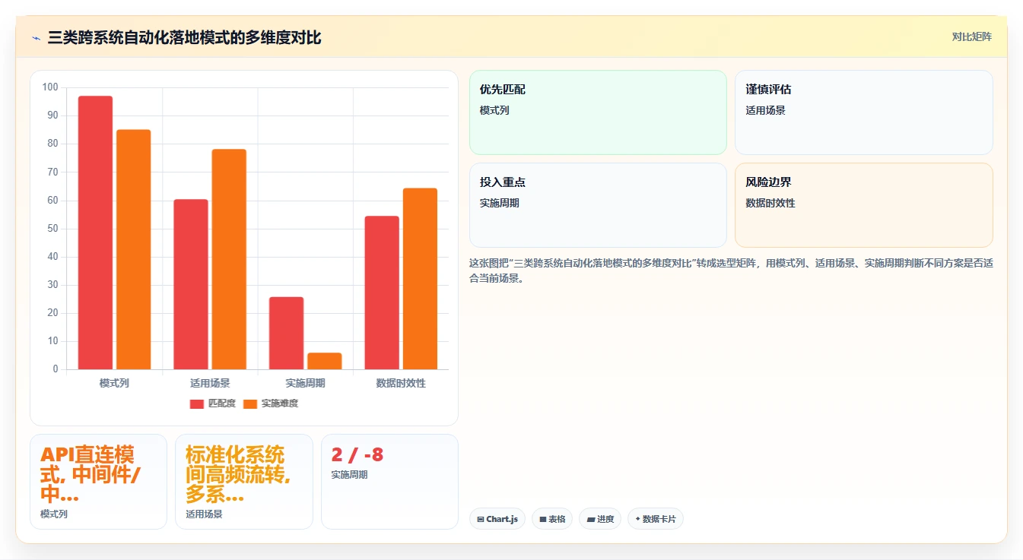The width and height of the screenshot is (1023, 560).
Task: Toggle the 匹配度 legend item
Action: 213,403
